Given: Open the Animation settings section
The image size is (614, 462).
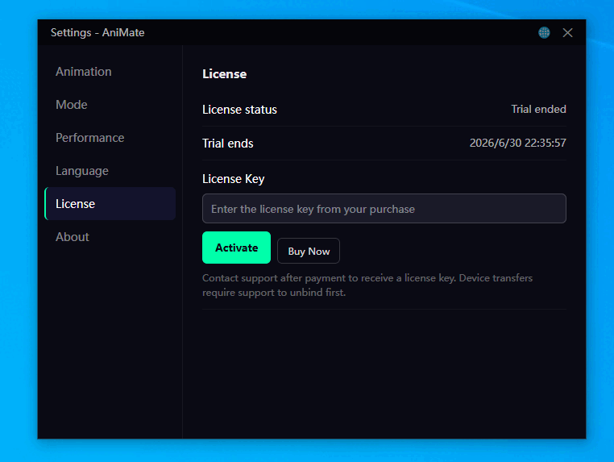Looking at the screenshot, I should tap(110, 72).
